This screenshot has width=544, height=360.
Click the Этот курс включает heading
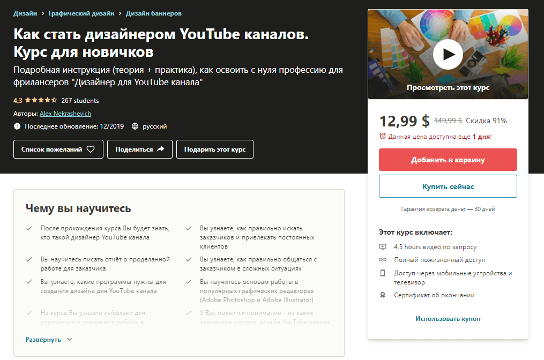coord(415,232)
